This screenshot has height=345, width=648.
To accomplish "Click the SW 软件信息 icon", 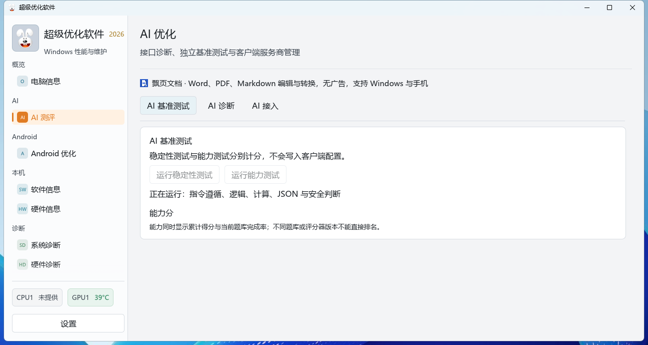I will pos(22,189).
